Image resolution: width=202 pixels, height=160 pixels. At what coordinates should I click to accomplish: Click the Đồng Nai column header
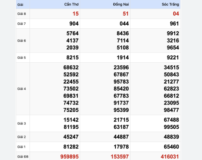[x=121, y=5]
